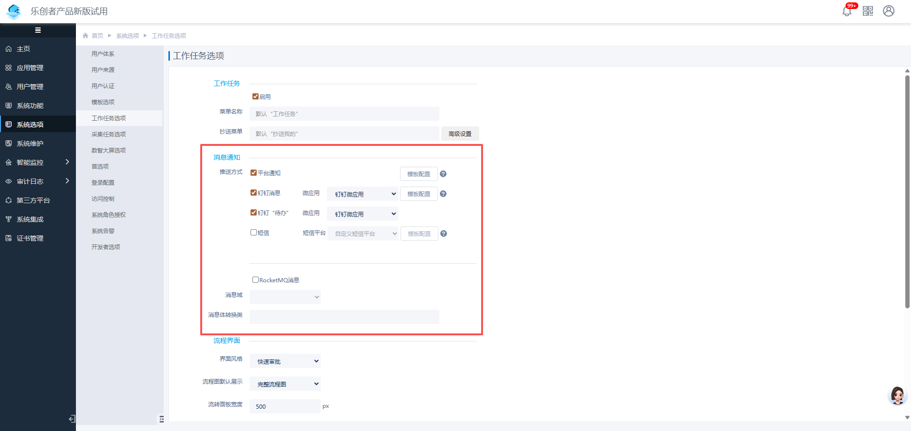Image resolution: width=911 pixels, height=431 pixels.
Task: Open 采集任务选项 in the submenu
Action: click(x=109, y=135)
